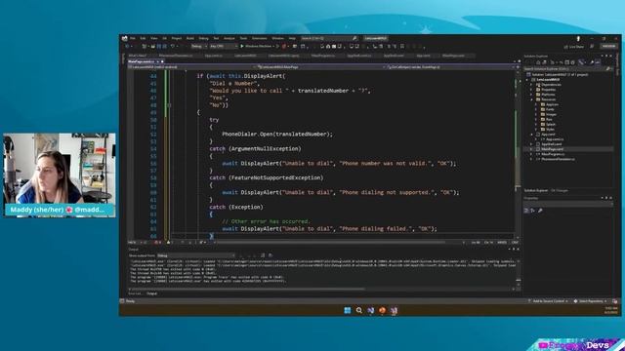Select the Styles folder

pos(548,130)
